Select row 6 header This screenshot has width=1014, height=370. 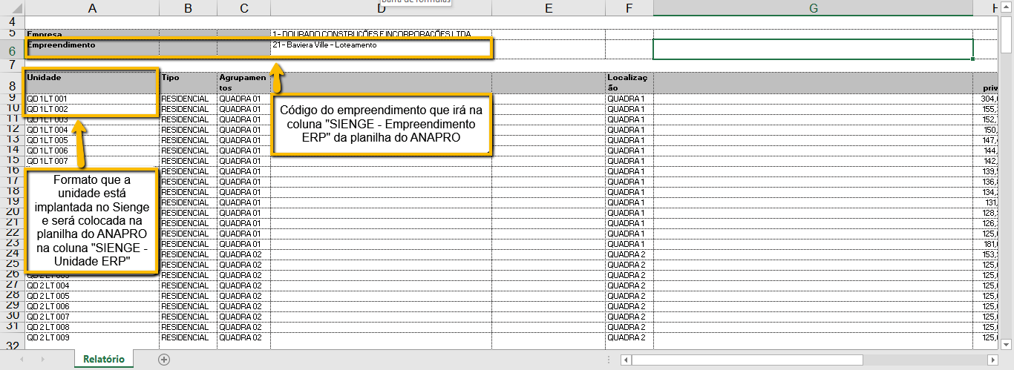(11, 50)
